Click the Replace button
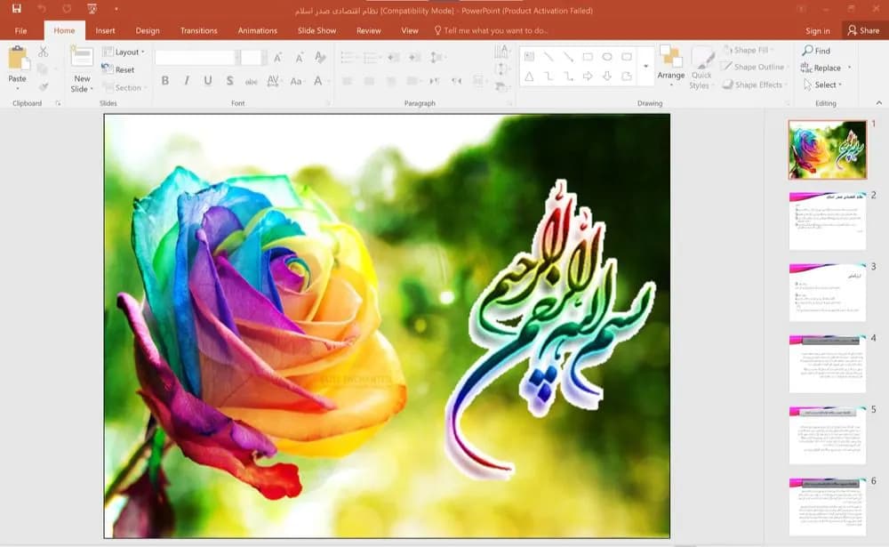 (821, 68)
